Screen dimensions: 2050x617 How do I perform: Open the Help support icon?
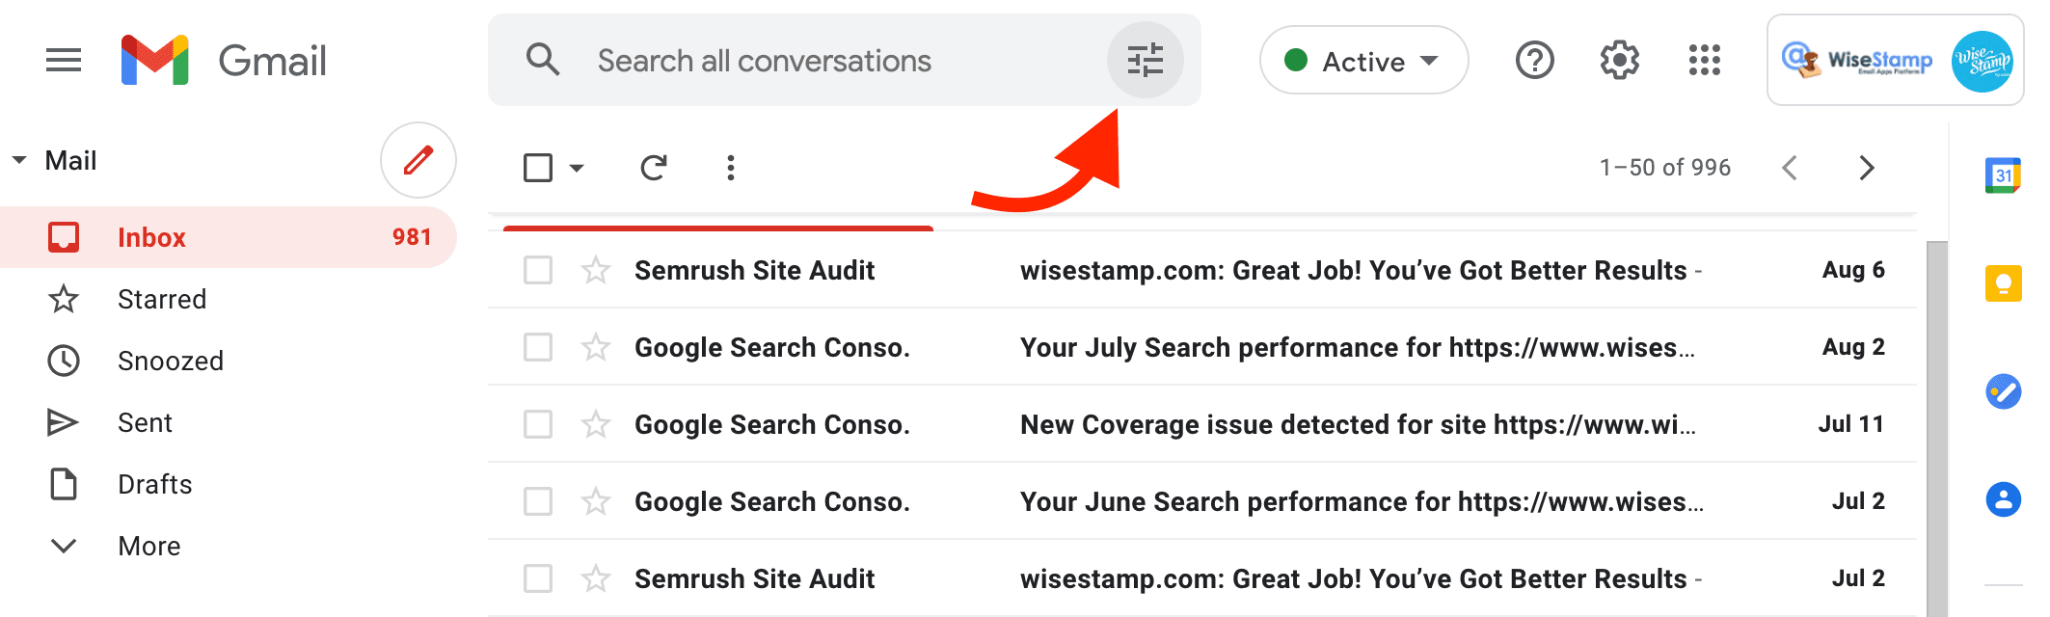(x=1534, y=61)
